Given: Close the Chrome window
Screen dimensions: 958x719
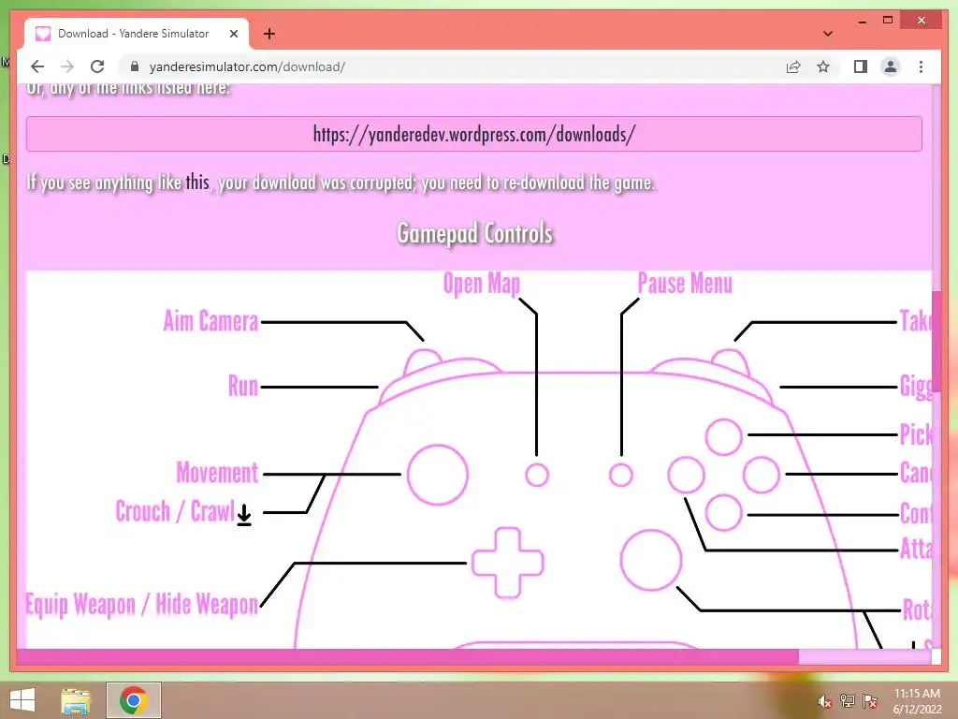Looking at the screenshot, I should point(922,21).
